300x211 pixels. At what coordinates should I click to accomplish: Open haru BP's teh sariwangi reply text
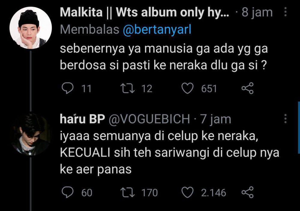169,153
